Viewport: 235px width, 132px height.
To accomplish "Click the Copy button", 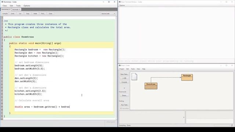I will click(x=28, y=14).
